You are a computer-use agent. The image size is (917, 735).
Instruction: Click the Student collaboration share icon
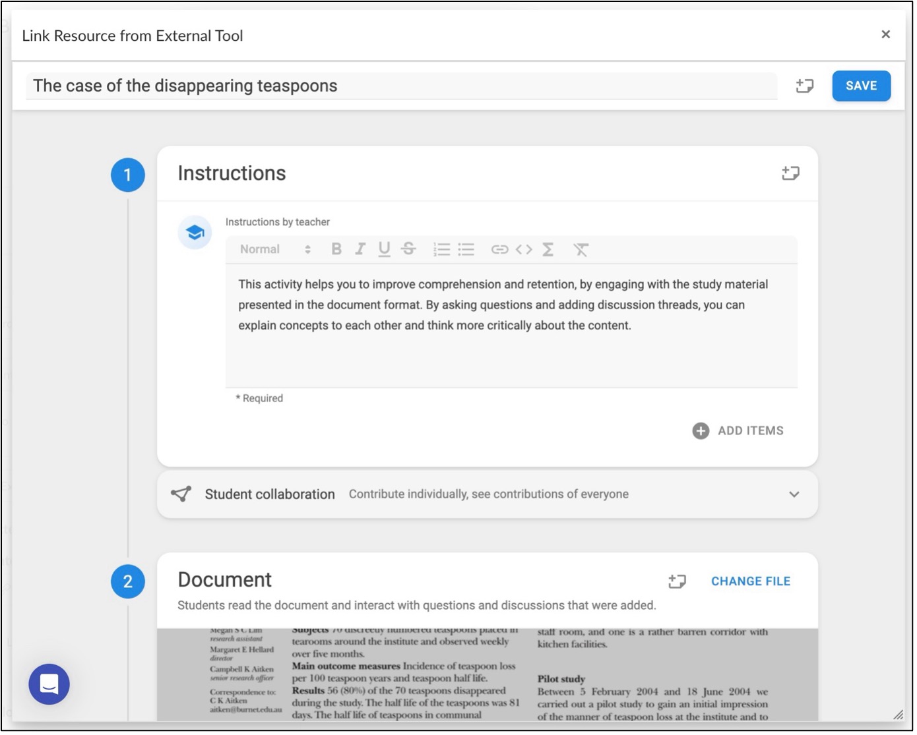(x=181, y=494)
